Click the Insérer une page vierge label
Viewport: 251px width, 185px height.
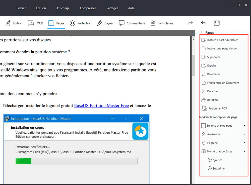pos(222,49)
